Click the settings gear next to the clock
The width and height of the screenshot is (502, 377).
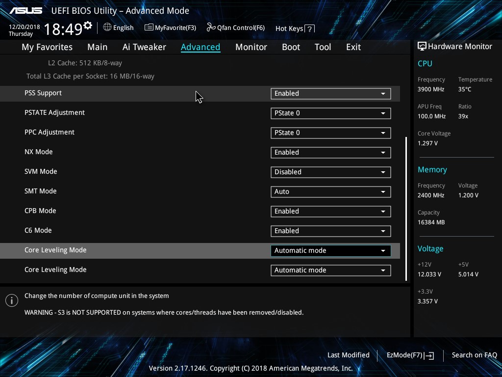pos(88,26)
